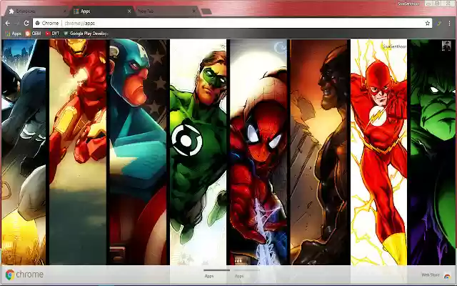This screenshot has width=457, height=286.
Task: Click the SivaSenthoor profile button in title bar
Action: coord(408,4)
